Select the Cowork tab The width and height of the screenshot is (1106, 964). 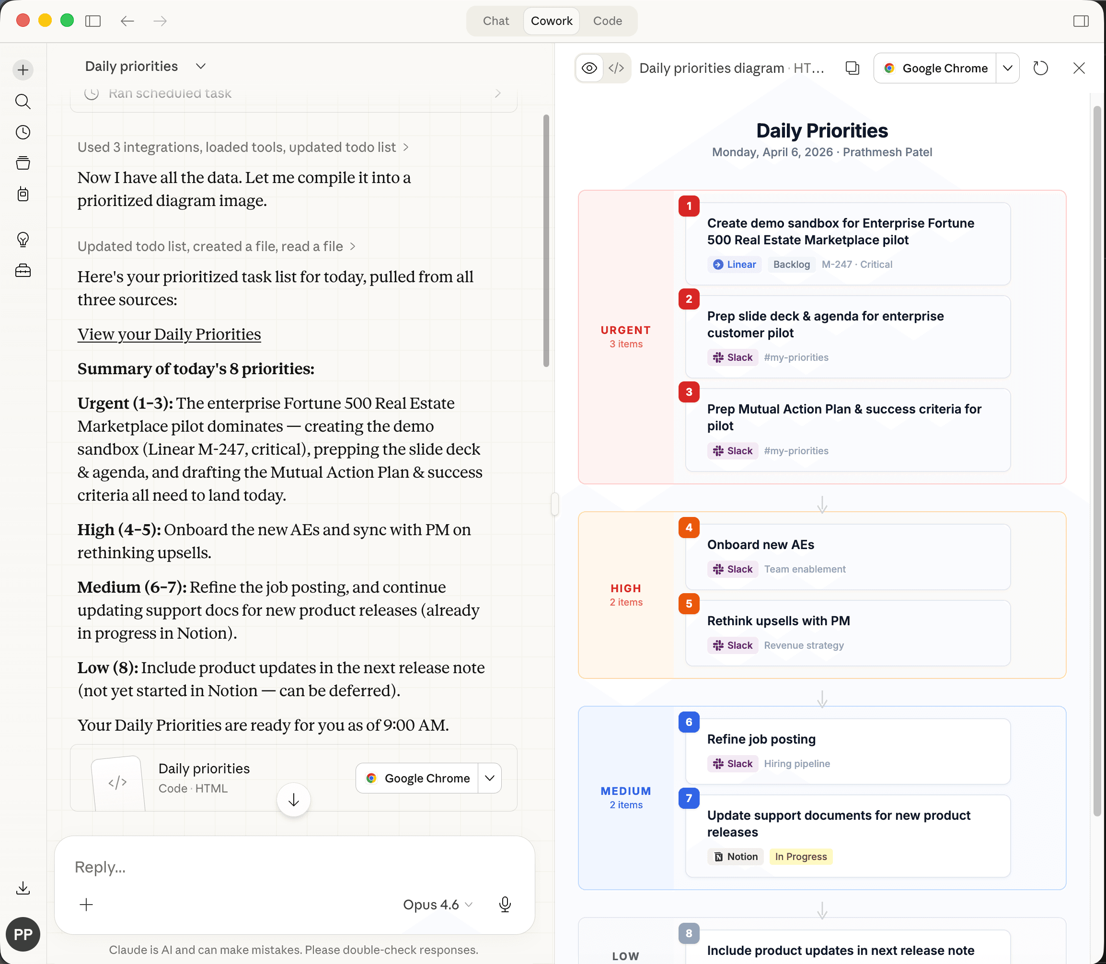pyautogui.click(x=552, y=21)
